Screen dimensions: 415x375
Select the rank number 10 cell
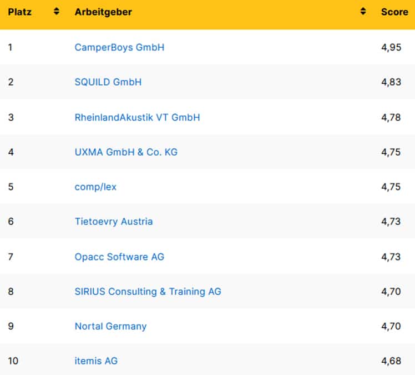(x=13, y=361)
